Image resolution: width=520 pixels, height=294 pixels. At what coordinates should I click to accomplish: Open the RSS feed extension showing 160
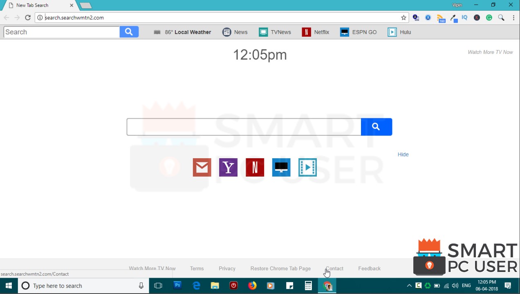[441, 18]
